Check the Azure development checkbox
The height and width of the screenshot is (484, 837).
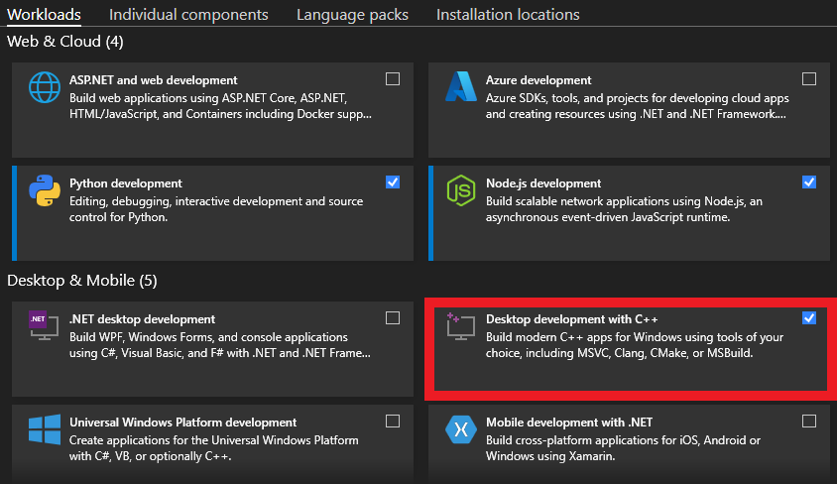click(808, 79)
